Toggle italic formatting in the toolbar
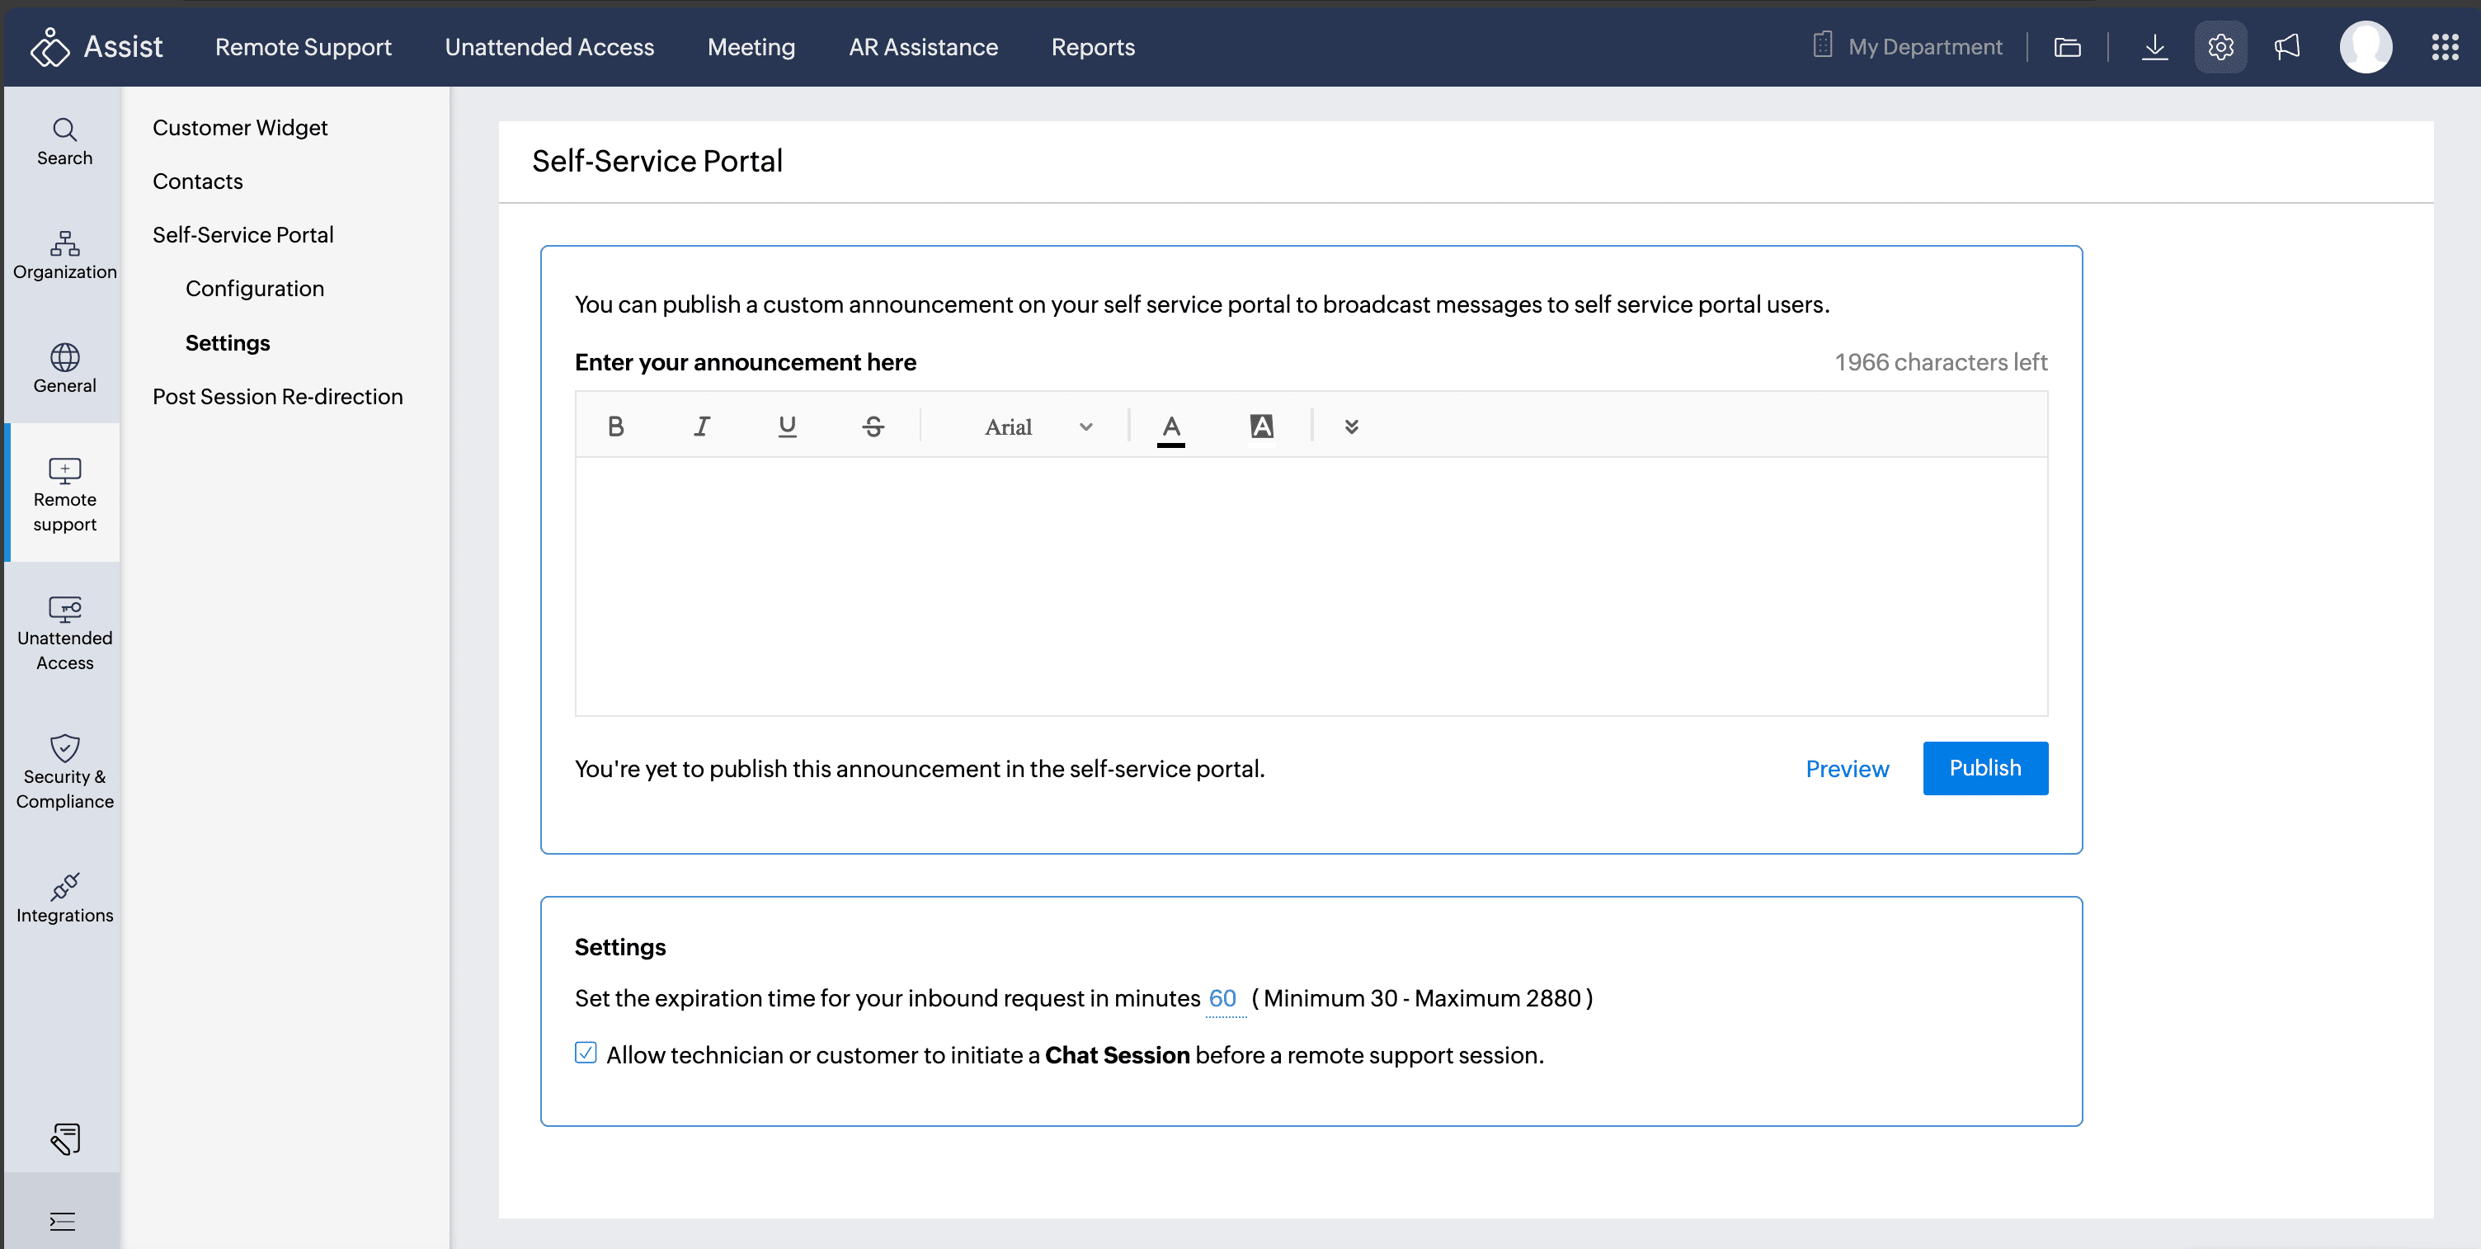Image resolution: width=2481 pixels, height=1249 pixels. click(701, 426)
